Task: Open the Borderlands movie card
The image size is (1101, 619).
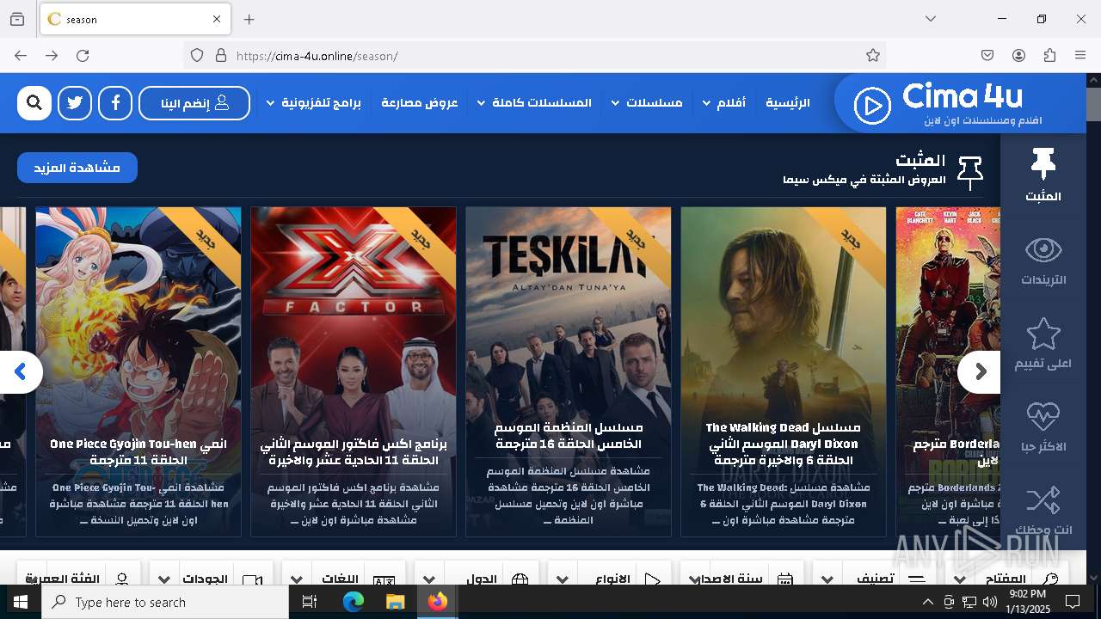Action: point(948,371)
